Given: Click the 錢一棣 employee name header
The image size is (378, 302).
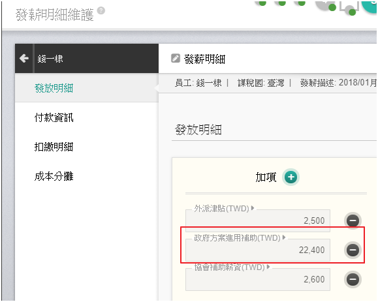Looking at the screenshot, I should pos(50,59).
